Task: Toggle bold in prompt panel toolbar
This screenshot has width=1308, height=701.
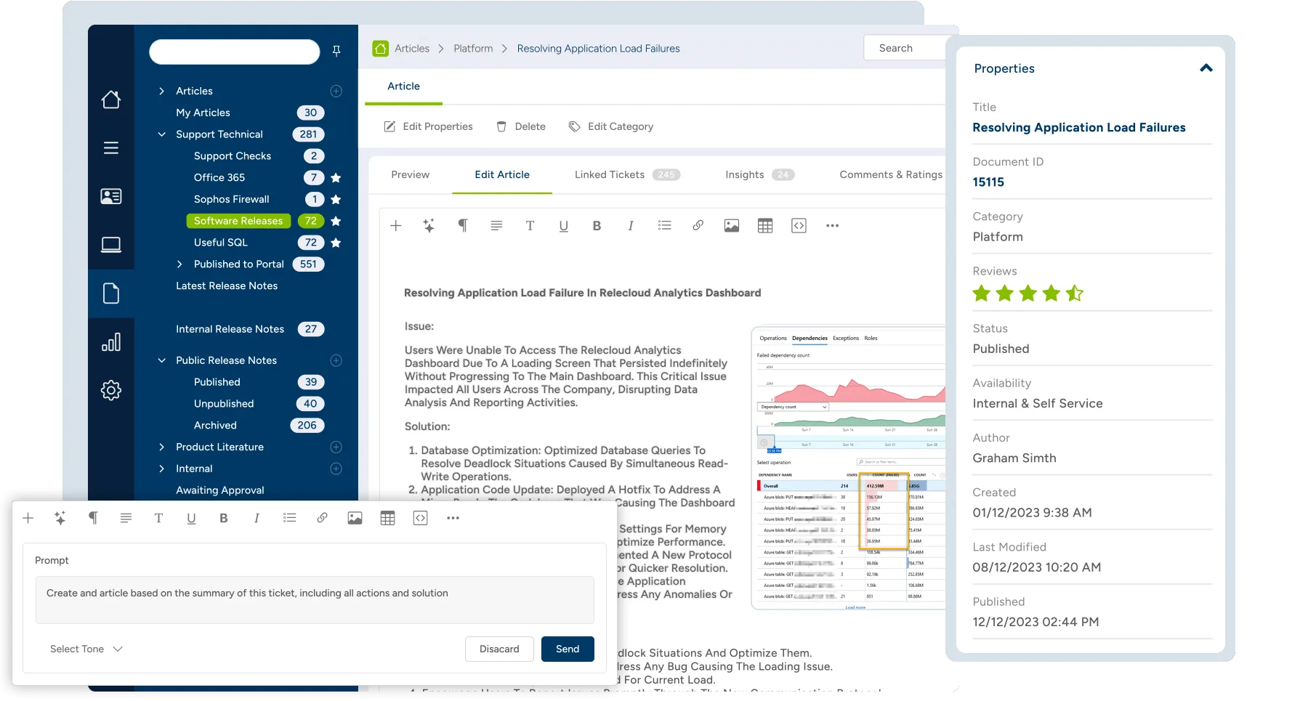Action: 224,518
